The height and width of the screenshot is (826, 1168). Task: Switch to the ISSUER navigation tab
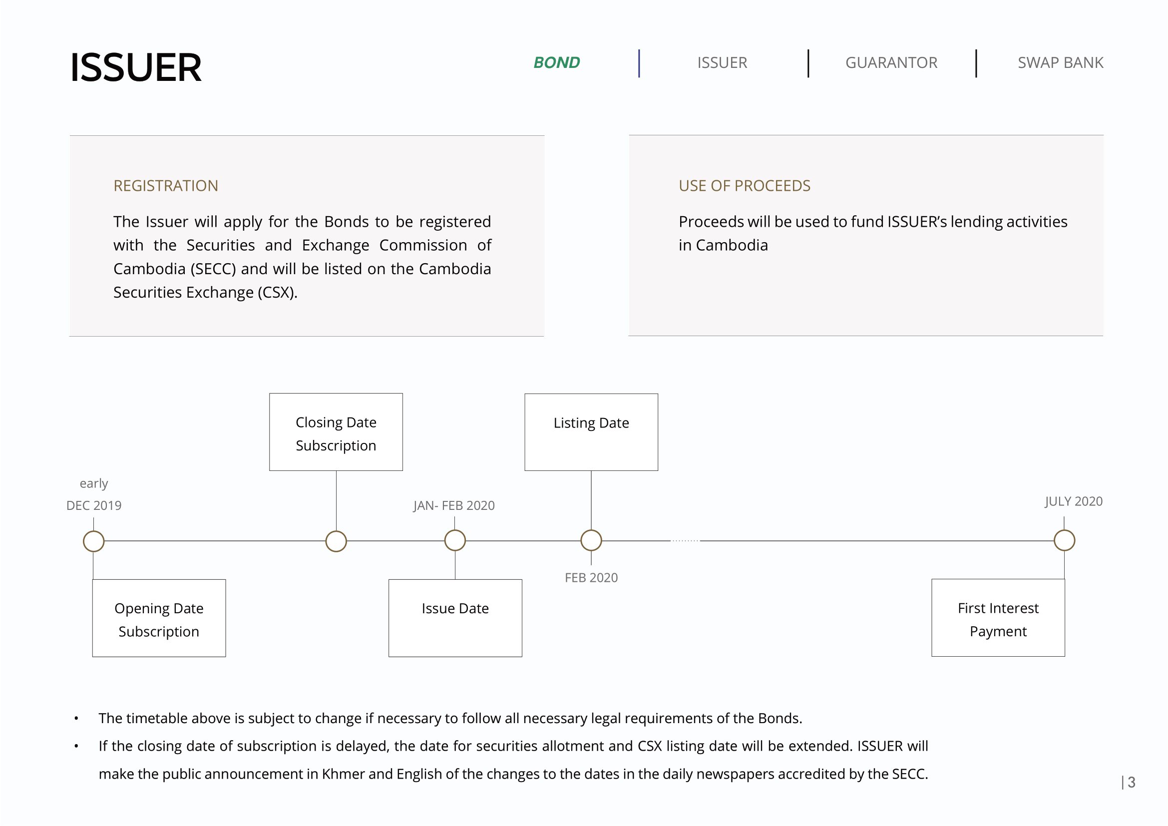click(x=722, y=62)
